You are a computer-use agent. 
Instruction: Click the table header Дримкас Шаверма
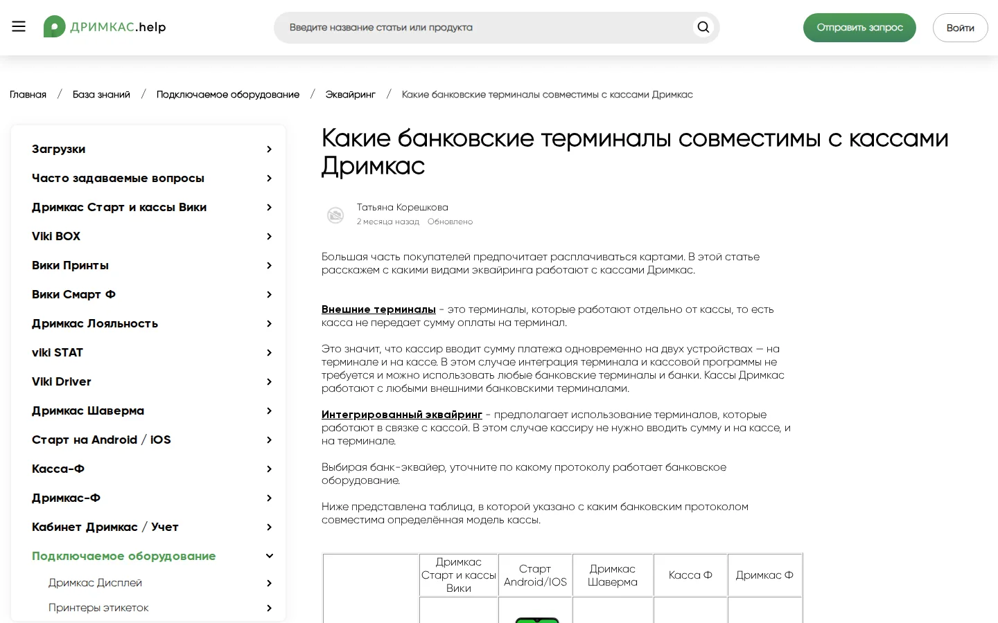[x=613, y=575]
